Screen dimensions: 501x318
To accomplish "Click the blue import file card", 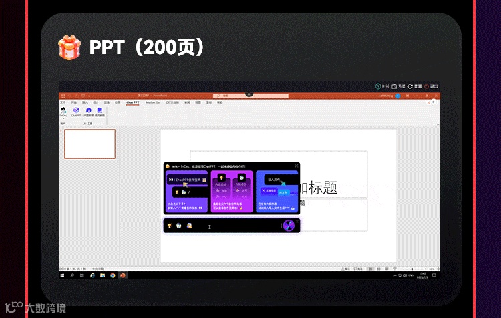I will click(x=277, y=192).
